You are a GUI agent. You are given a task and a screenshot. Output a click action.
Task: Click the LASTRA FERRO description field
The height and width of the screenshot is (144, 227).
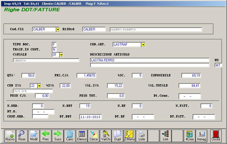point(150,60)
